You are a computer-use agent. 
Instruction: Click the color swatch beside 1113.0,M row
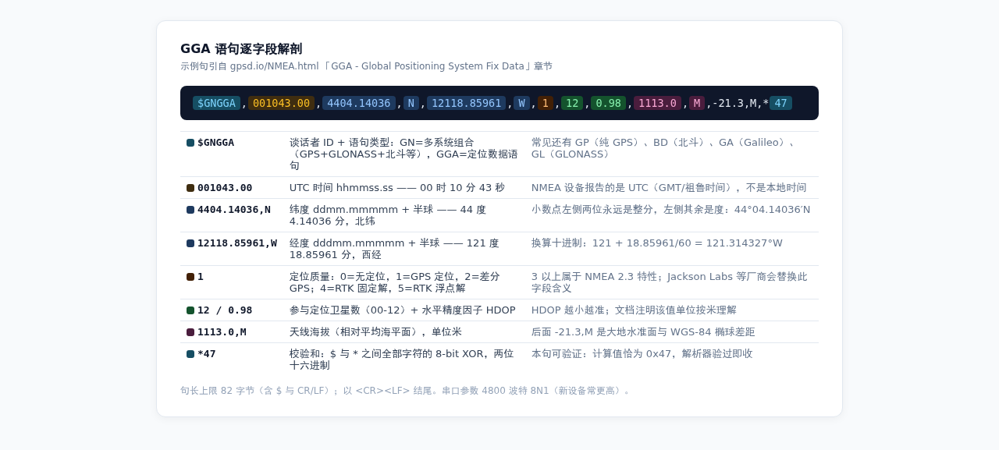190,332
